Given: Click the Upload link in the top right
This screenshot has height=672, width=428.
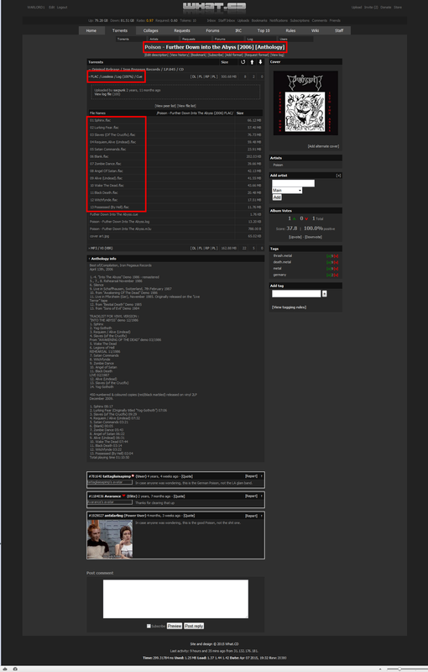Looking at the screenshot, I should pyautogui.click(x=357, y=8).
